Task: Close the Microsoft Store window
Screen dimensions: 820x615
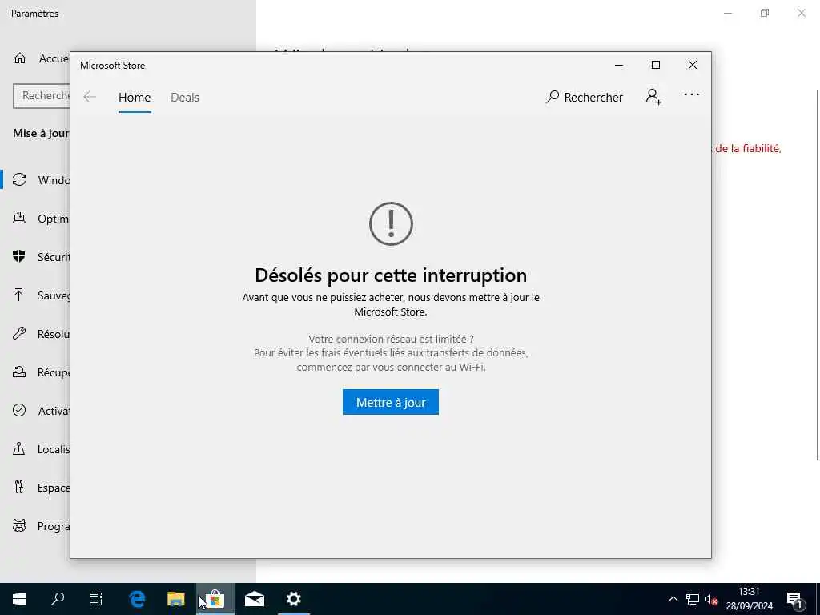Action: 693,65
